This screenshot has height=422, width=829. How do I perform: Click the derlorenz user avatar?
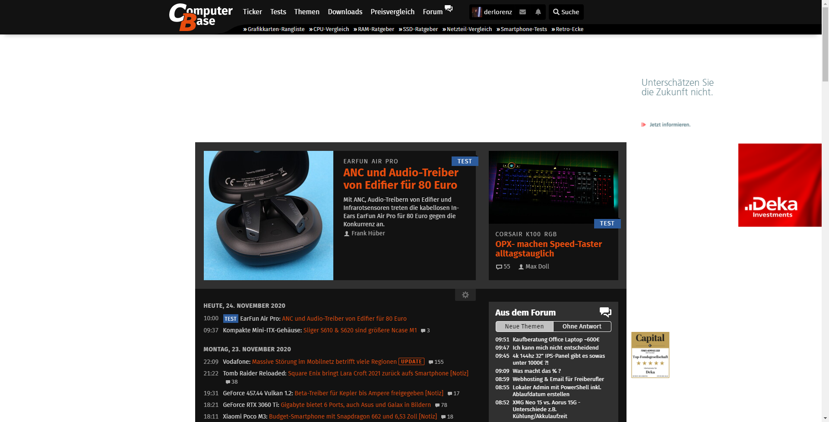(477, 12)
